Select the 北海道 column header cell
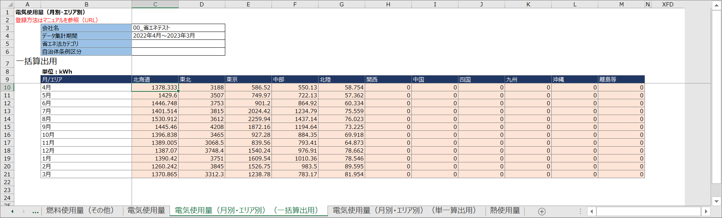Image resolution: width=722 pixels, height=218 pixels. click(x=155, y=79)
